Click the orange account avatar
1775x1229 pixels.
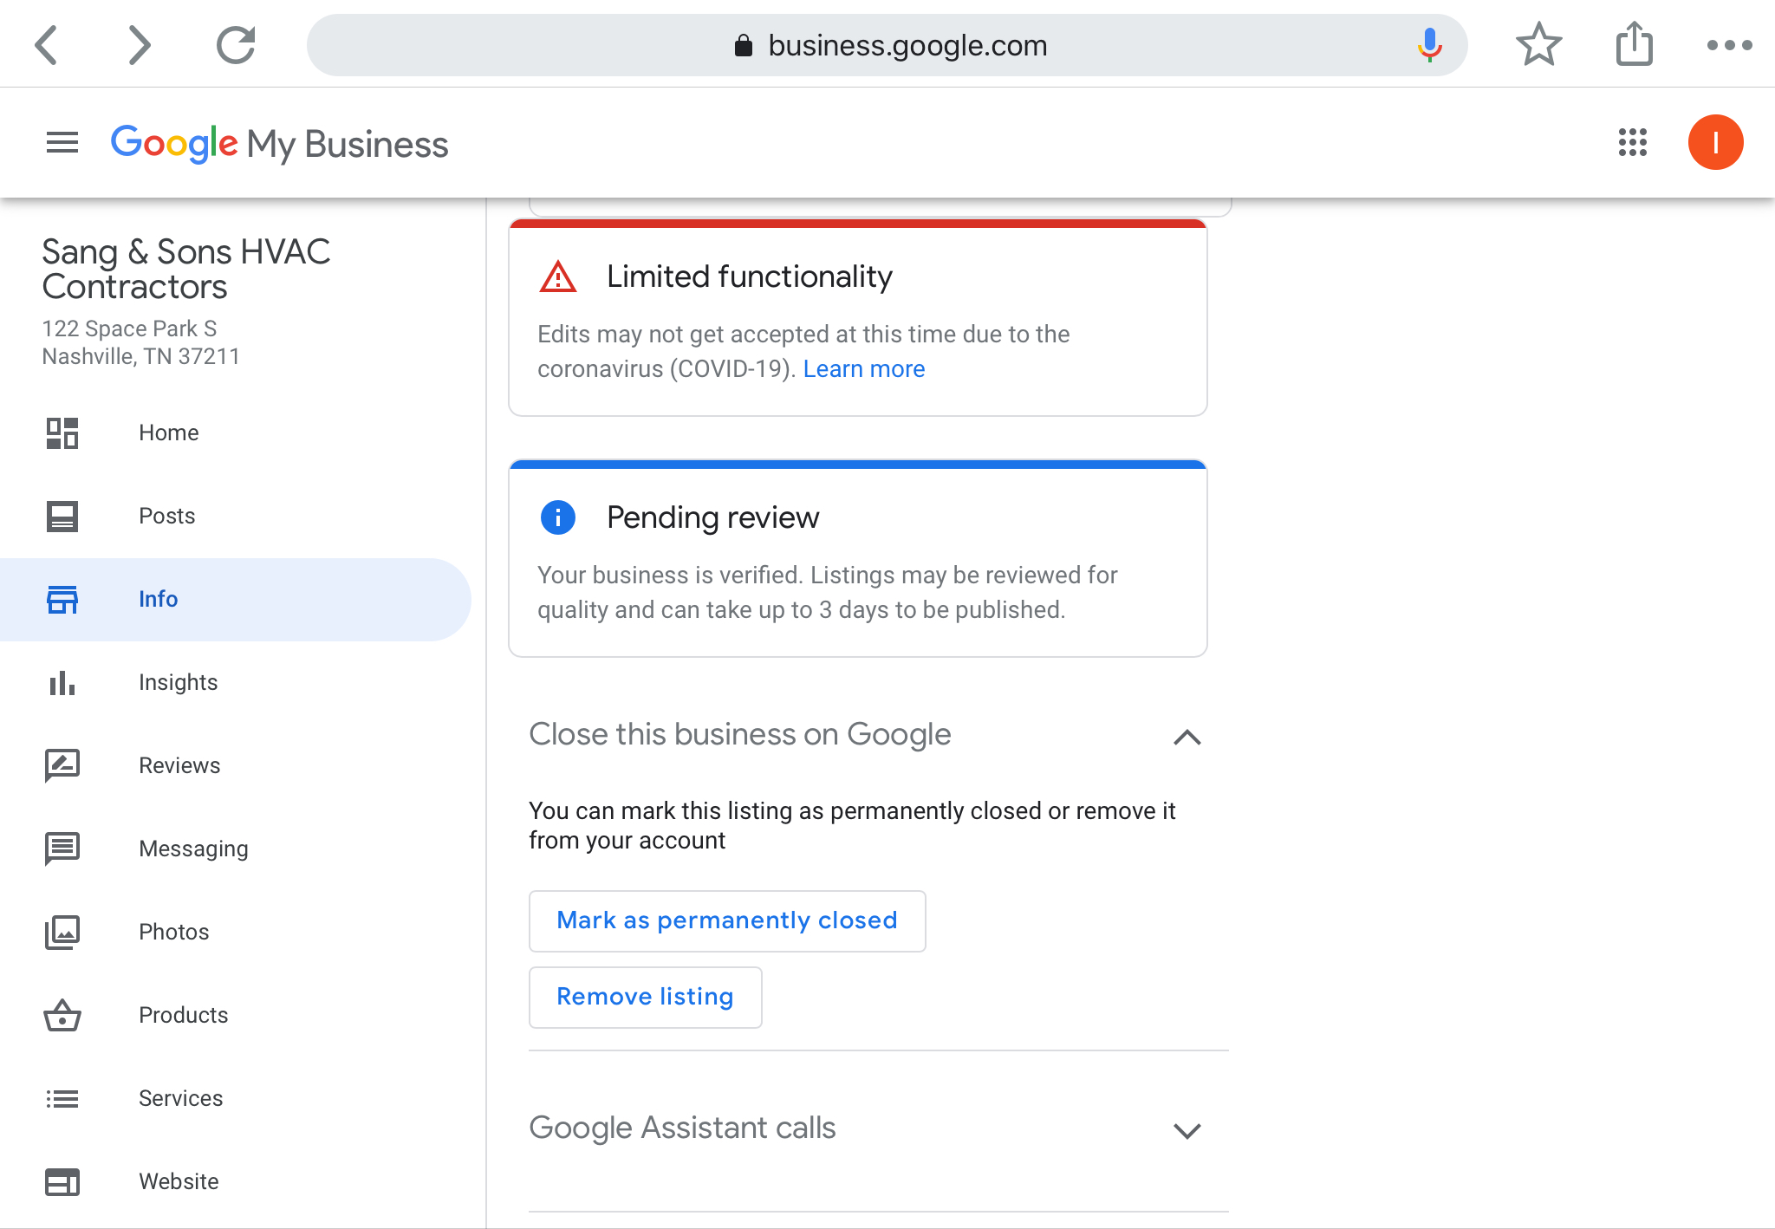(1715, 142)
